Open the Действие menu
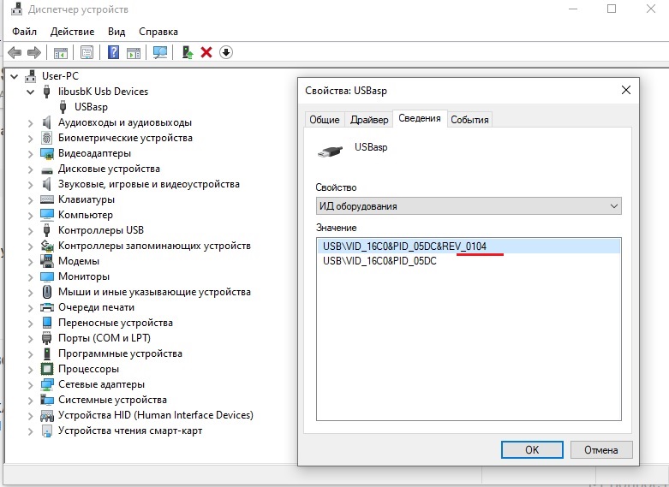The height and width of the screenshot is (487, 669). (72, 32)
